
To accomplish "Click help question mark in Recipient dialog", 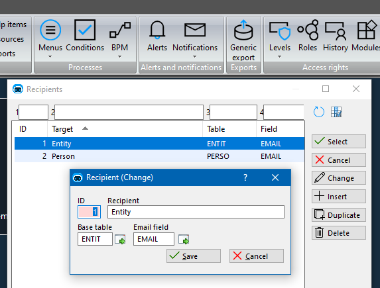I will tap(245, 177).
